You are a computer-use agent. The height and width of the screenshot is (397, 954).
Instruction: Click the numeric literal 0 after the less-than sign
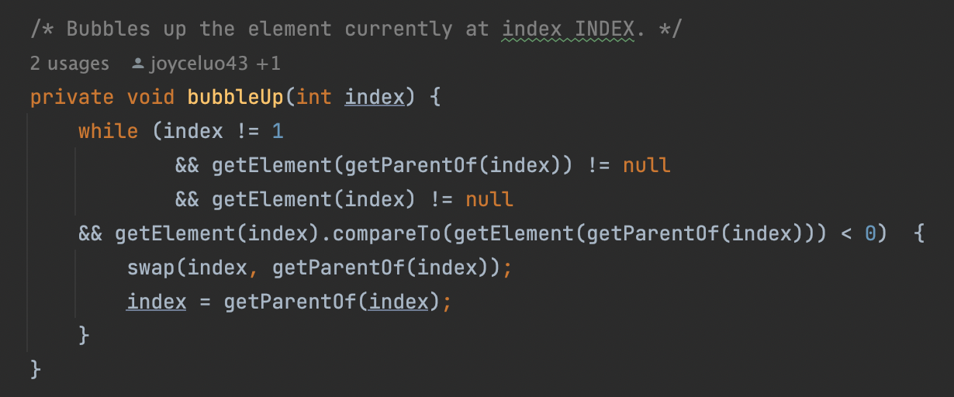point(870,234)
